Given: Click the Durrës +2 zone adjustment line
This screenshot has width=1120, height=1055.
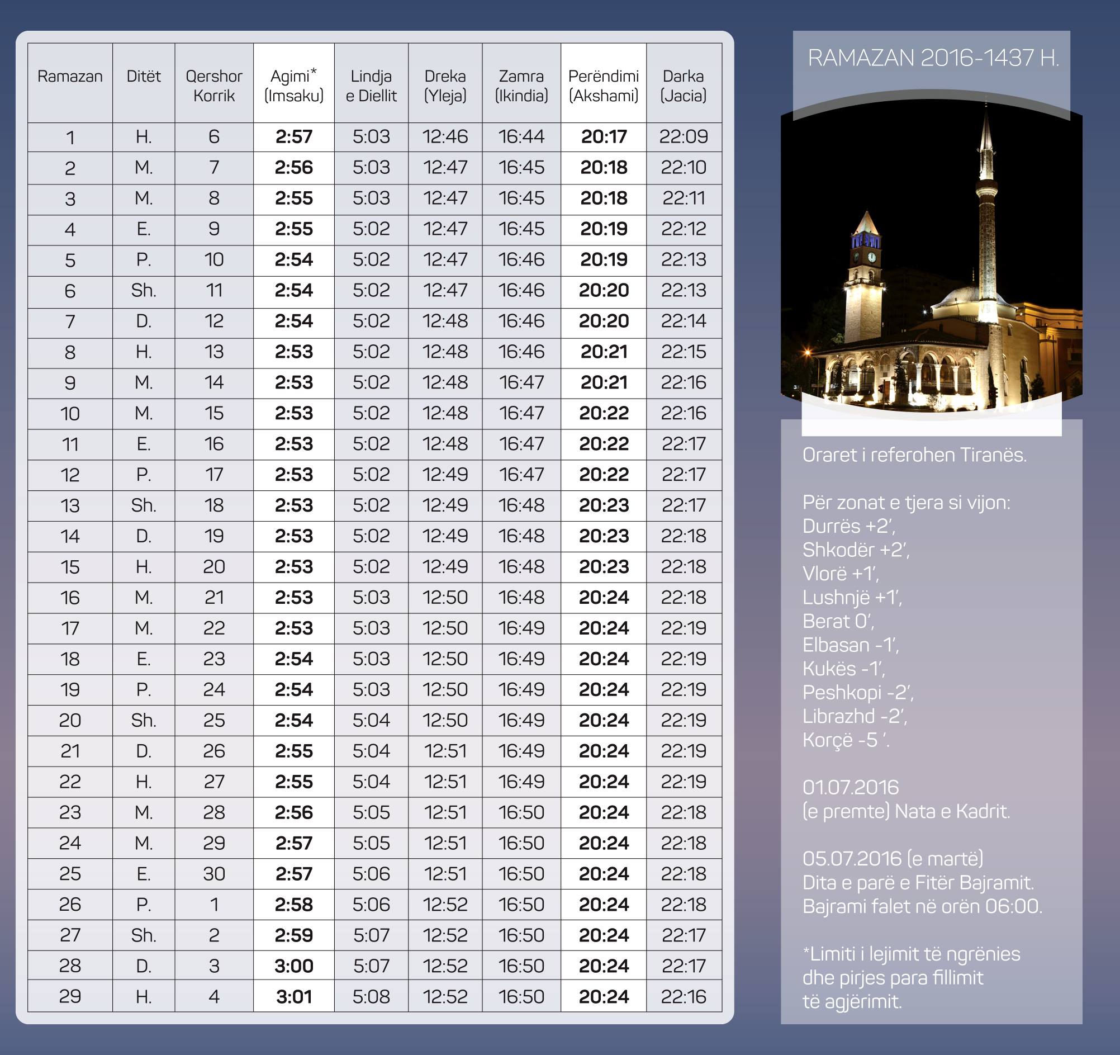Looking at the screenshot, I should pos(848,526).
